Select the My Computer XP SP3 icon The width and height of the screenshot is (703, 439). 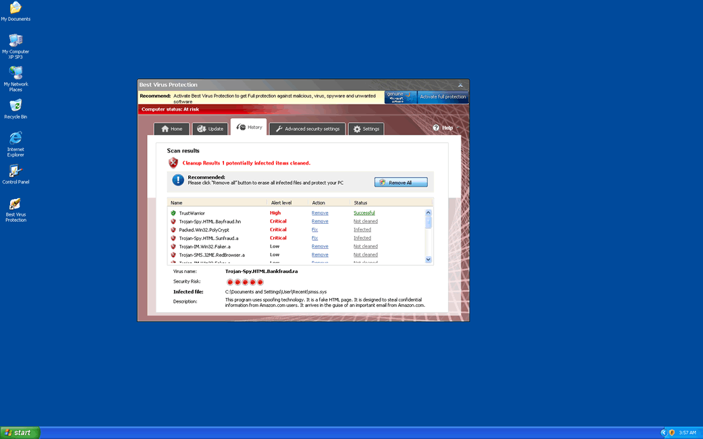15,40
